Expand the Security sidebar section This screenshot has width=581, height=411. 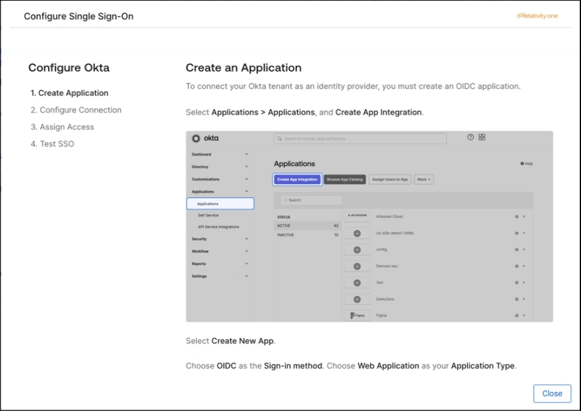246,239
